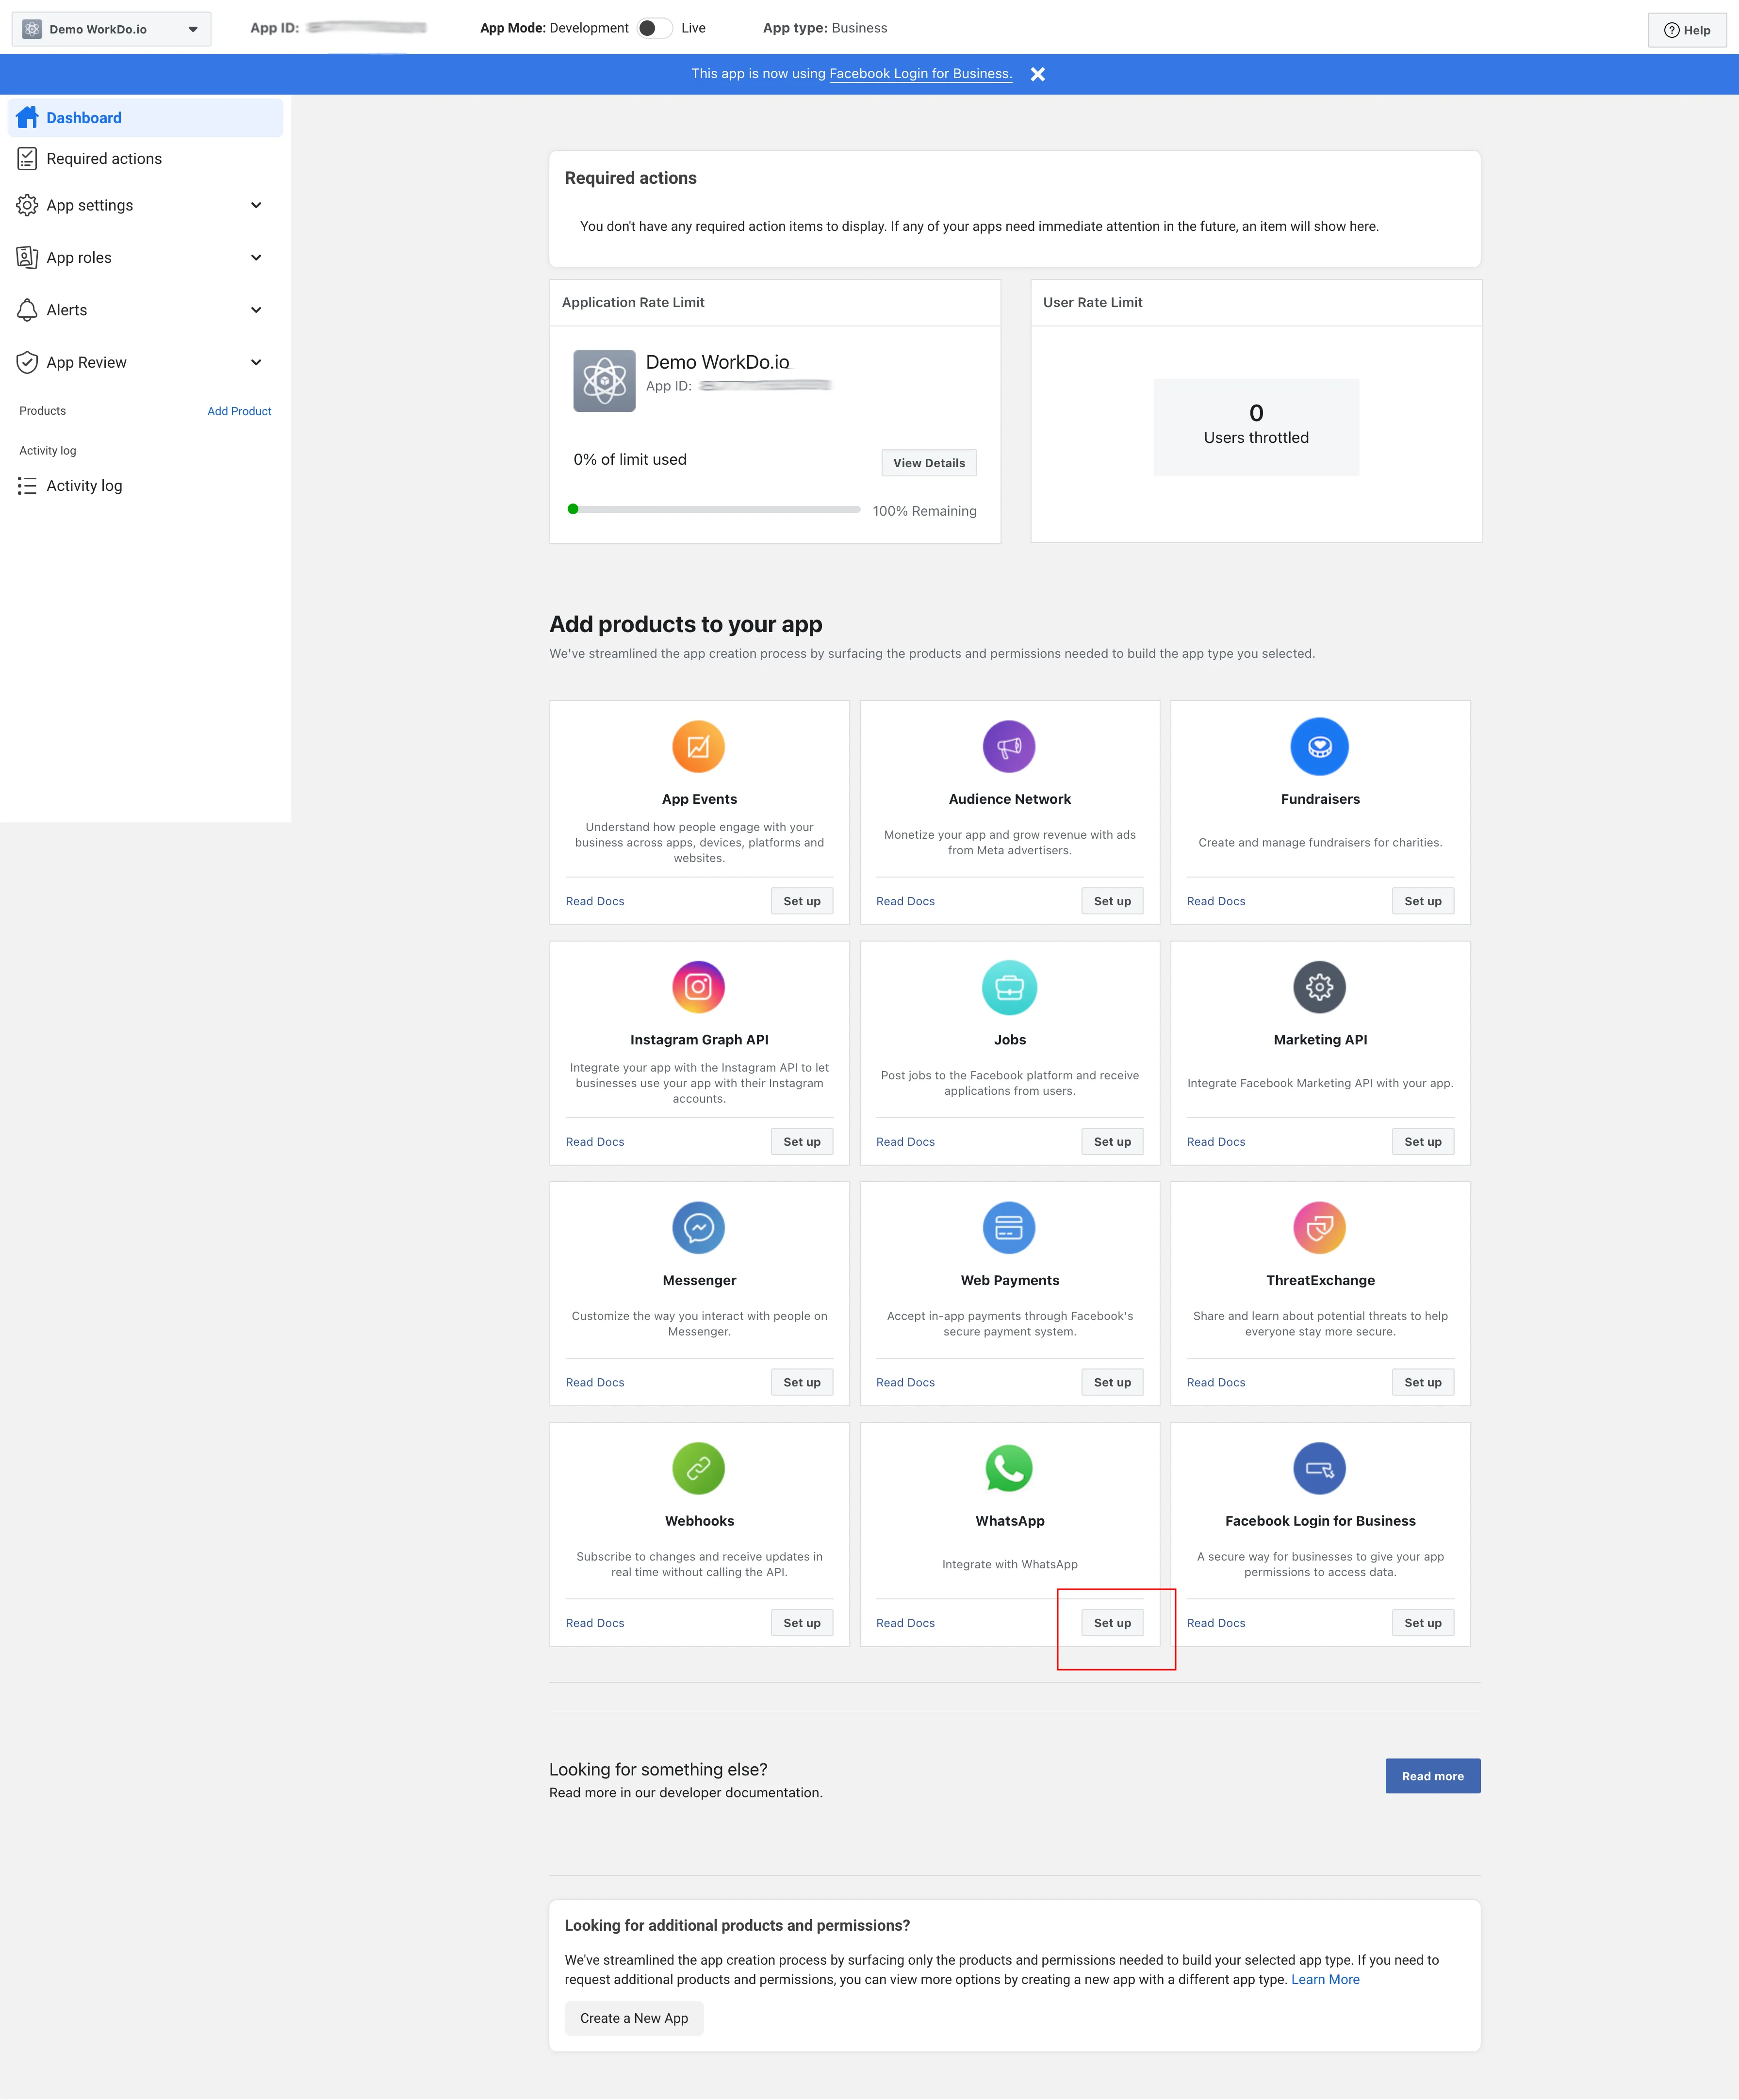This screenshot has width=1739, height=2100.
Task: Select Dashboard in the sidebar
Action: click(146, 117)
